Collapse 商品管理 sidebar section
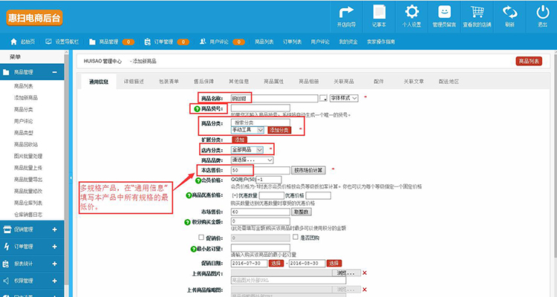 tap(55, 72)
